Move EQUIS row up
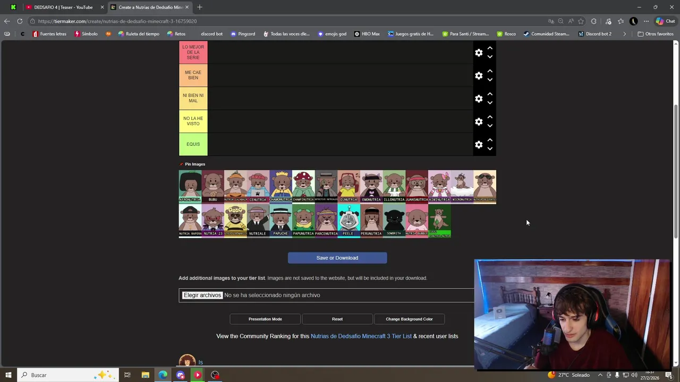 [490, 140]
